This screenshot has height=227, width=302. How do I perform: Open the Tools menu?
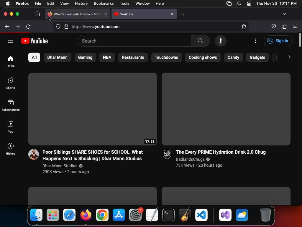pyautogui.click(x=124, y=4)
